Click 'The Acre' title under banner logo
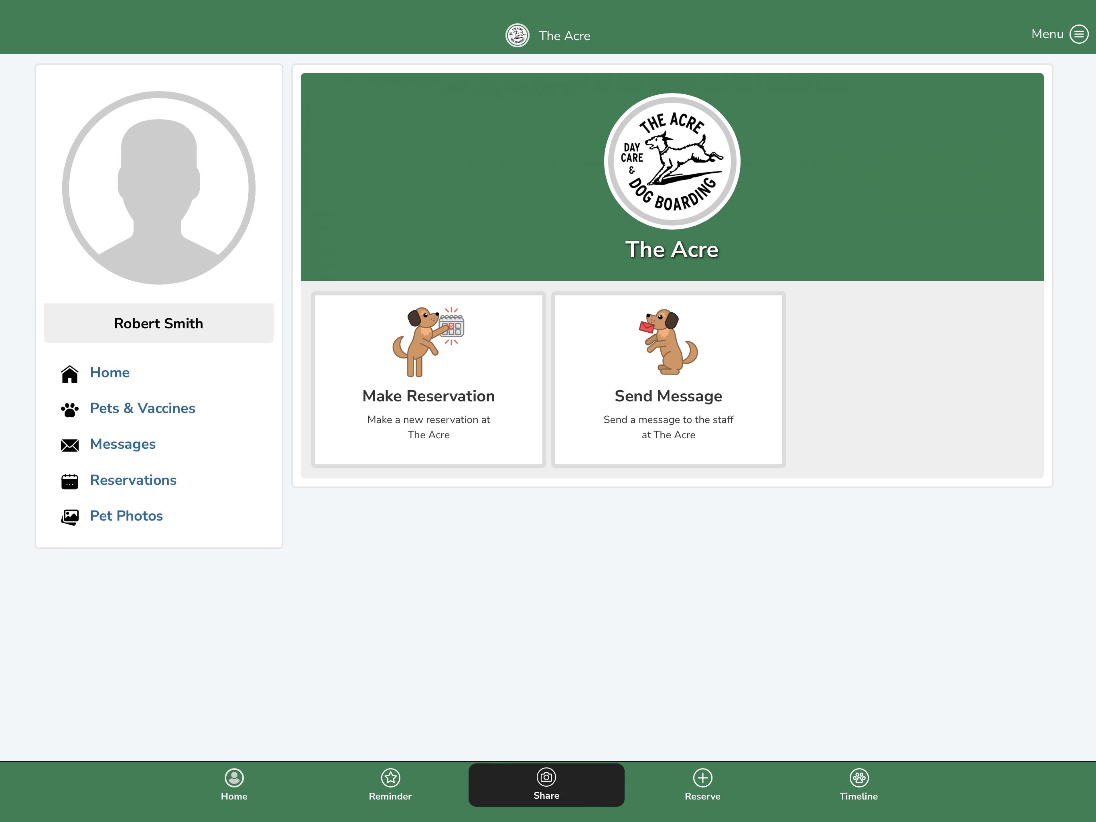 click(672, 249)
